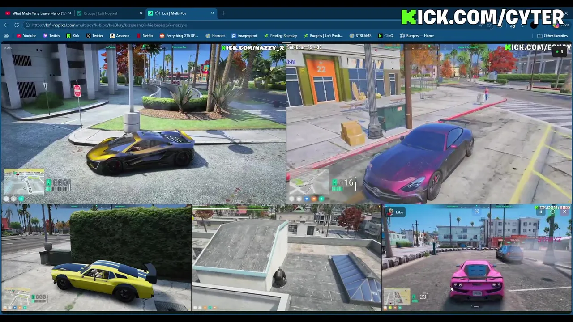Image resolution: width=573 pixels, height=322 pixels.
Task: Open the Hasroot bookmark
Action: [x=215, y=36]
